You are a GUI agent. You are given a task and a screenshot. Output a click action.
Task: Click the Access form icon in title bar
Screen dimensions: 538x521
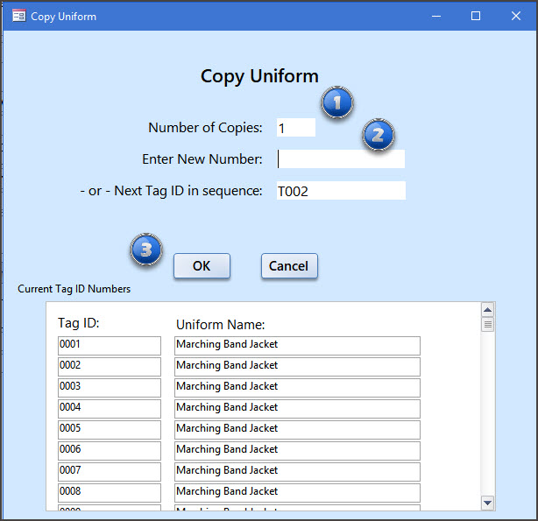[18, 16]
